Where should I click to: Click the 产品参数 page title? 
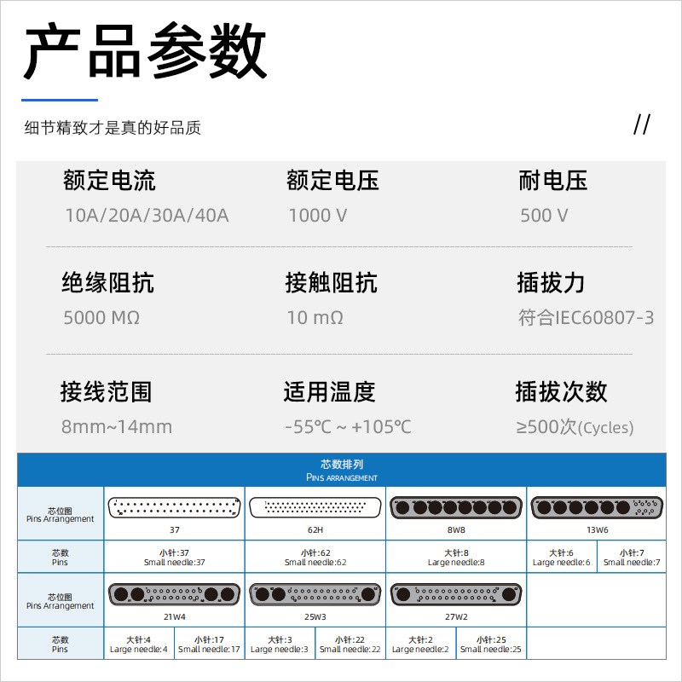pos(145,53)
